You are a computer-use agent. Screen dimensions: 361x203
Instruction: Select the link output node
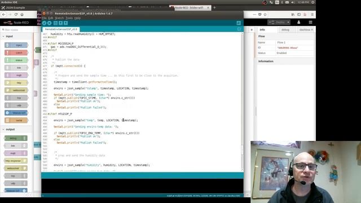click(x=16, y=145)
